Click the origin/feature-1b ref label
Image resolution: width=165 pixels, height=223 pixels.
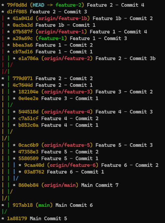point(63,18)
